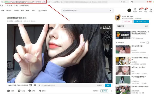Open danmaku settings icon beside the toggle

coord(35,85)
